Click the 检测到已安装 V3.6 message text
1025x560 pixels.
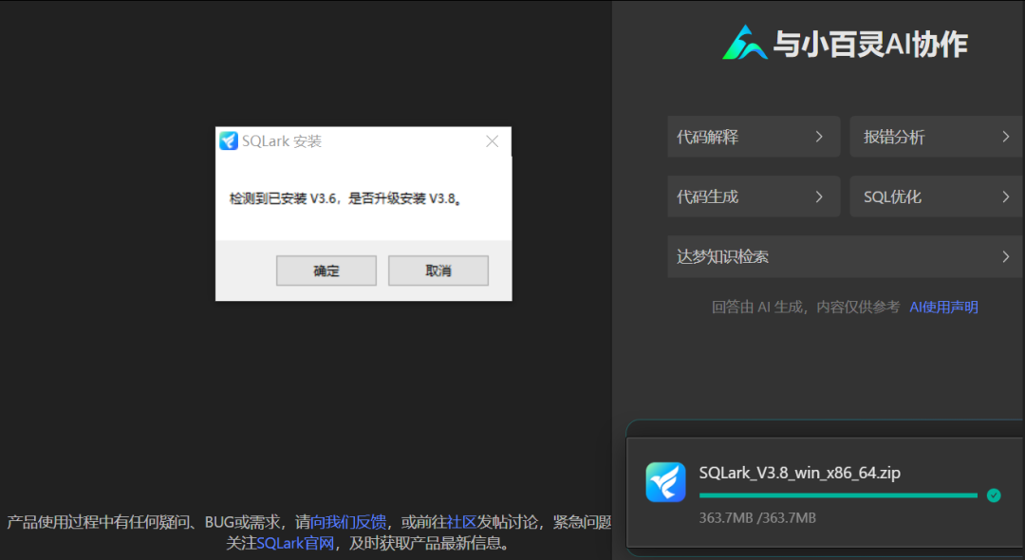345,198
